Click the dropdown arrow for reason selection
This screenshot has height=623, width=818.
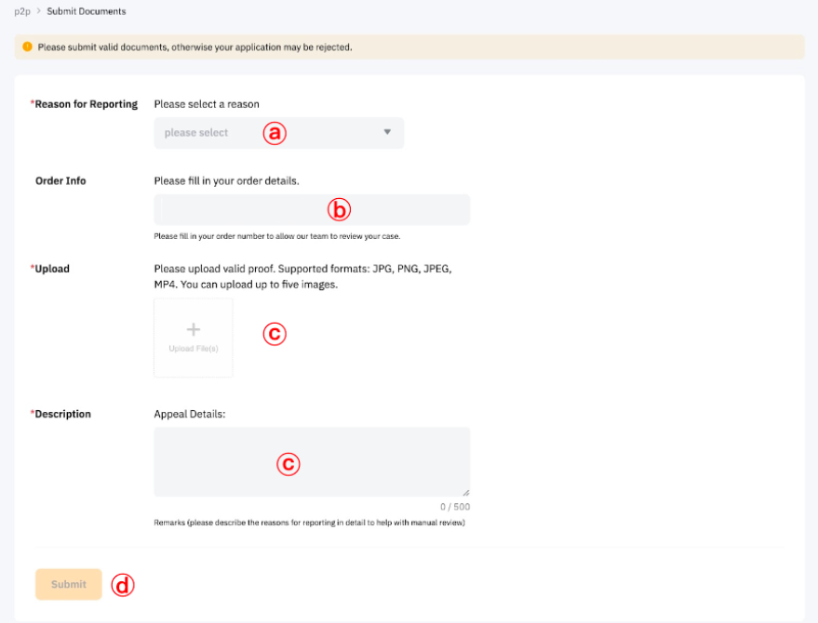click(x=388, y=132)
